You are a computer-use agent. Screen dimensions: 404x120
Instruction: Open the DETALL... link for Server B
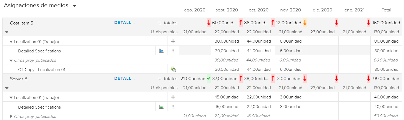point(124,78)
